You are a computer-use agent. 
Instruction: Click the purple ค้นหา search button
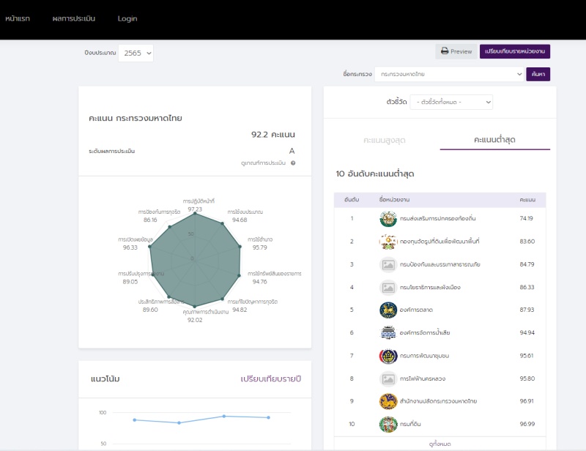click(538, 74)
